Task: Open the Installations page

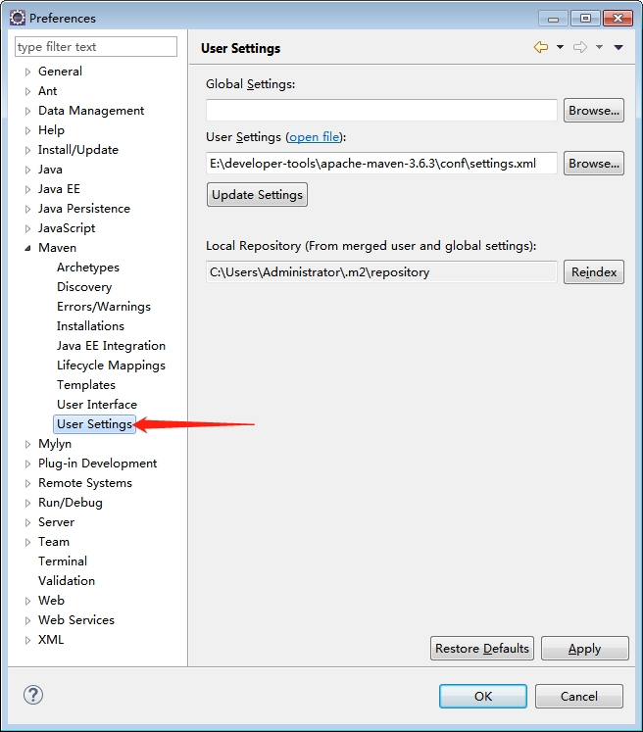Action: pyautogui.click(x=90, y=326)
